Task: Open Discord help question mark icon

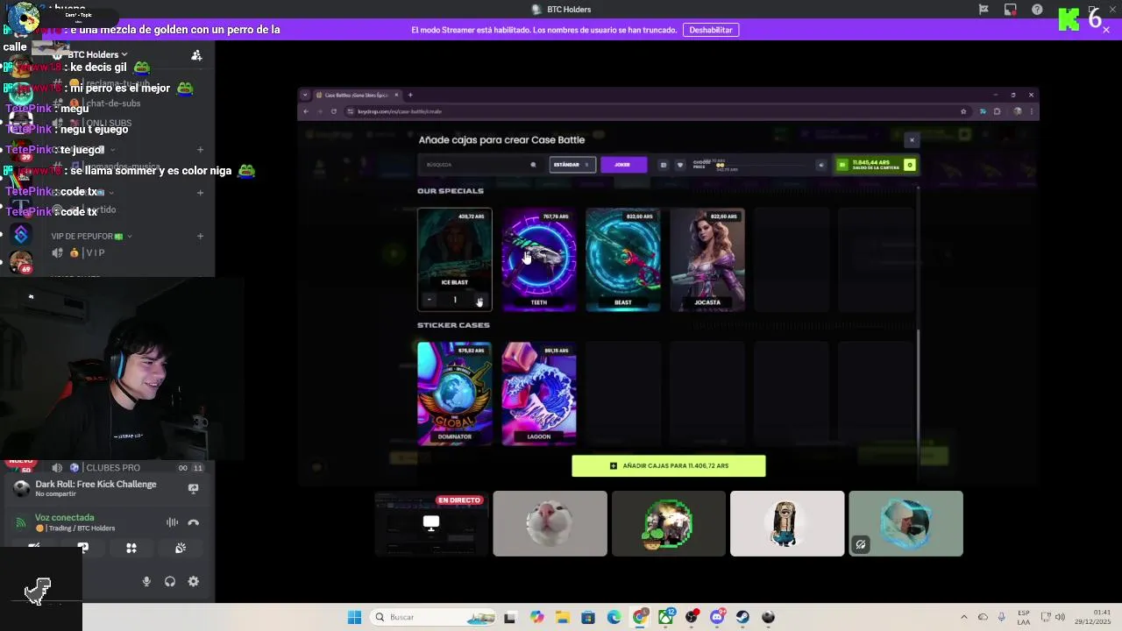Action: click(x=1037, y=10)
